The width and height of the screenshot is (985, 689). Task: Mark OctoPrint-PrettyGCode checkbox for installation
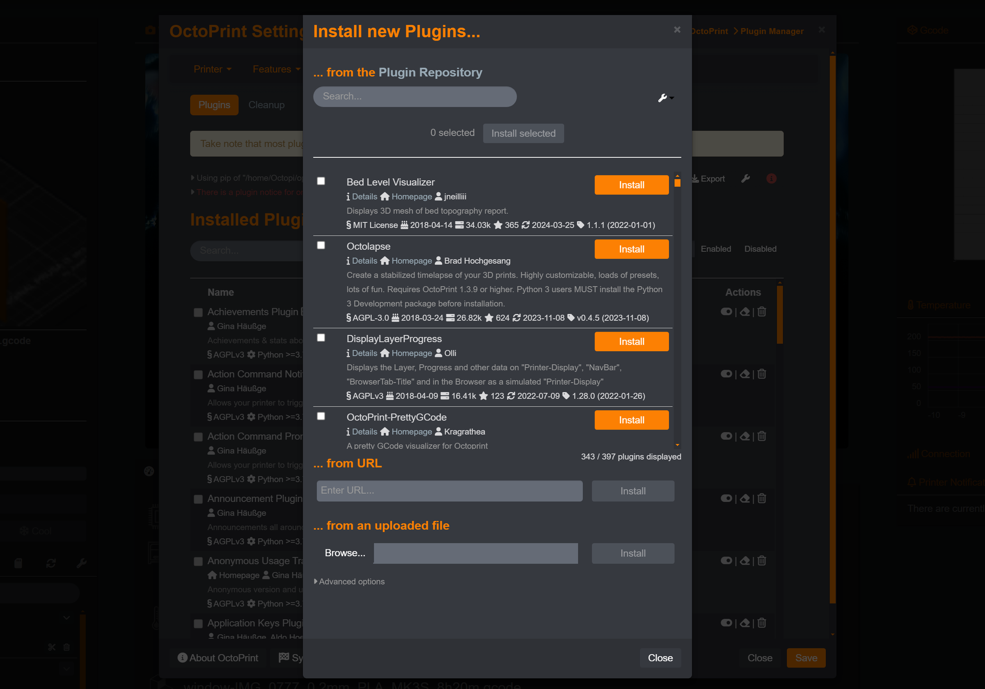click(x=321, y=416)
